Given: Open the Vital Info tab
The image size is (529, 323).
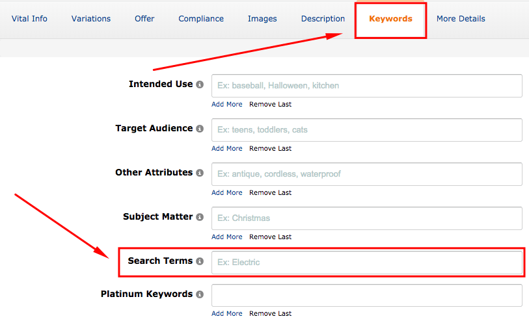Looking at the screenshot, I should pos(29,19).
